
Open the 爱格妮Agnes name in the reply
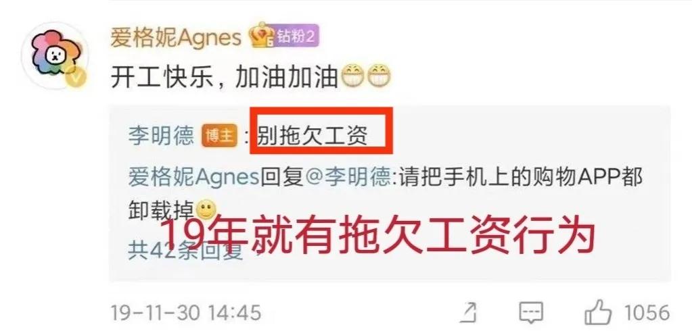coord(193,178)
